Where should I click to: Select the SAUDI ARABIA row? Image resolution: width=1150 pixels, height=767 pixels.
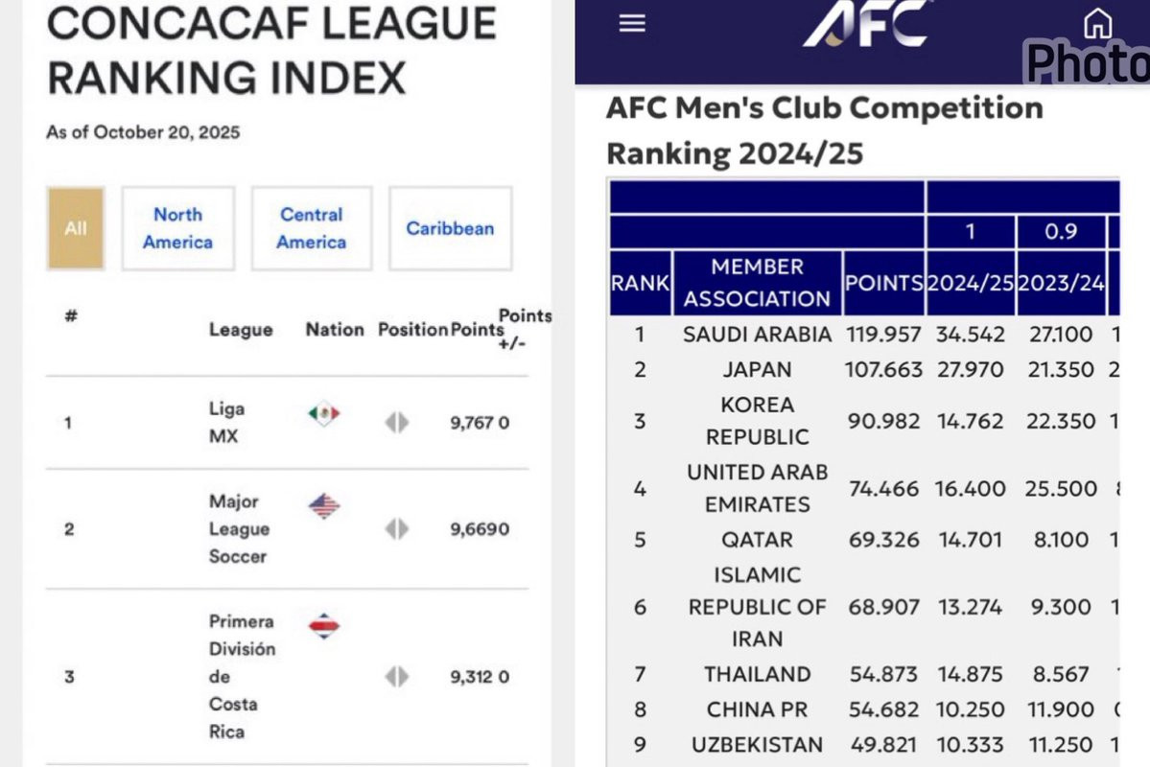tap(865, 335)
